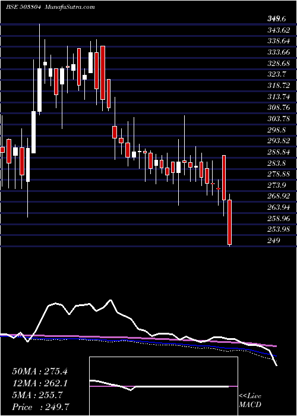Viewport: 297px width, 416px height.
Task: Click the last long red candlestick
Action: click(x=230, y=222)
